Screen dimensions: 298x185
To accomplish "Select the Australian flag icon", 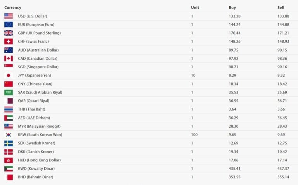I will (9, 50).
